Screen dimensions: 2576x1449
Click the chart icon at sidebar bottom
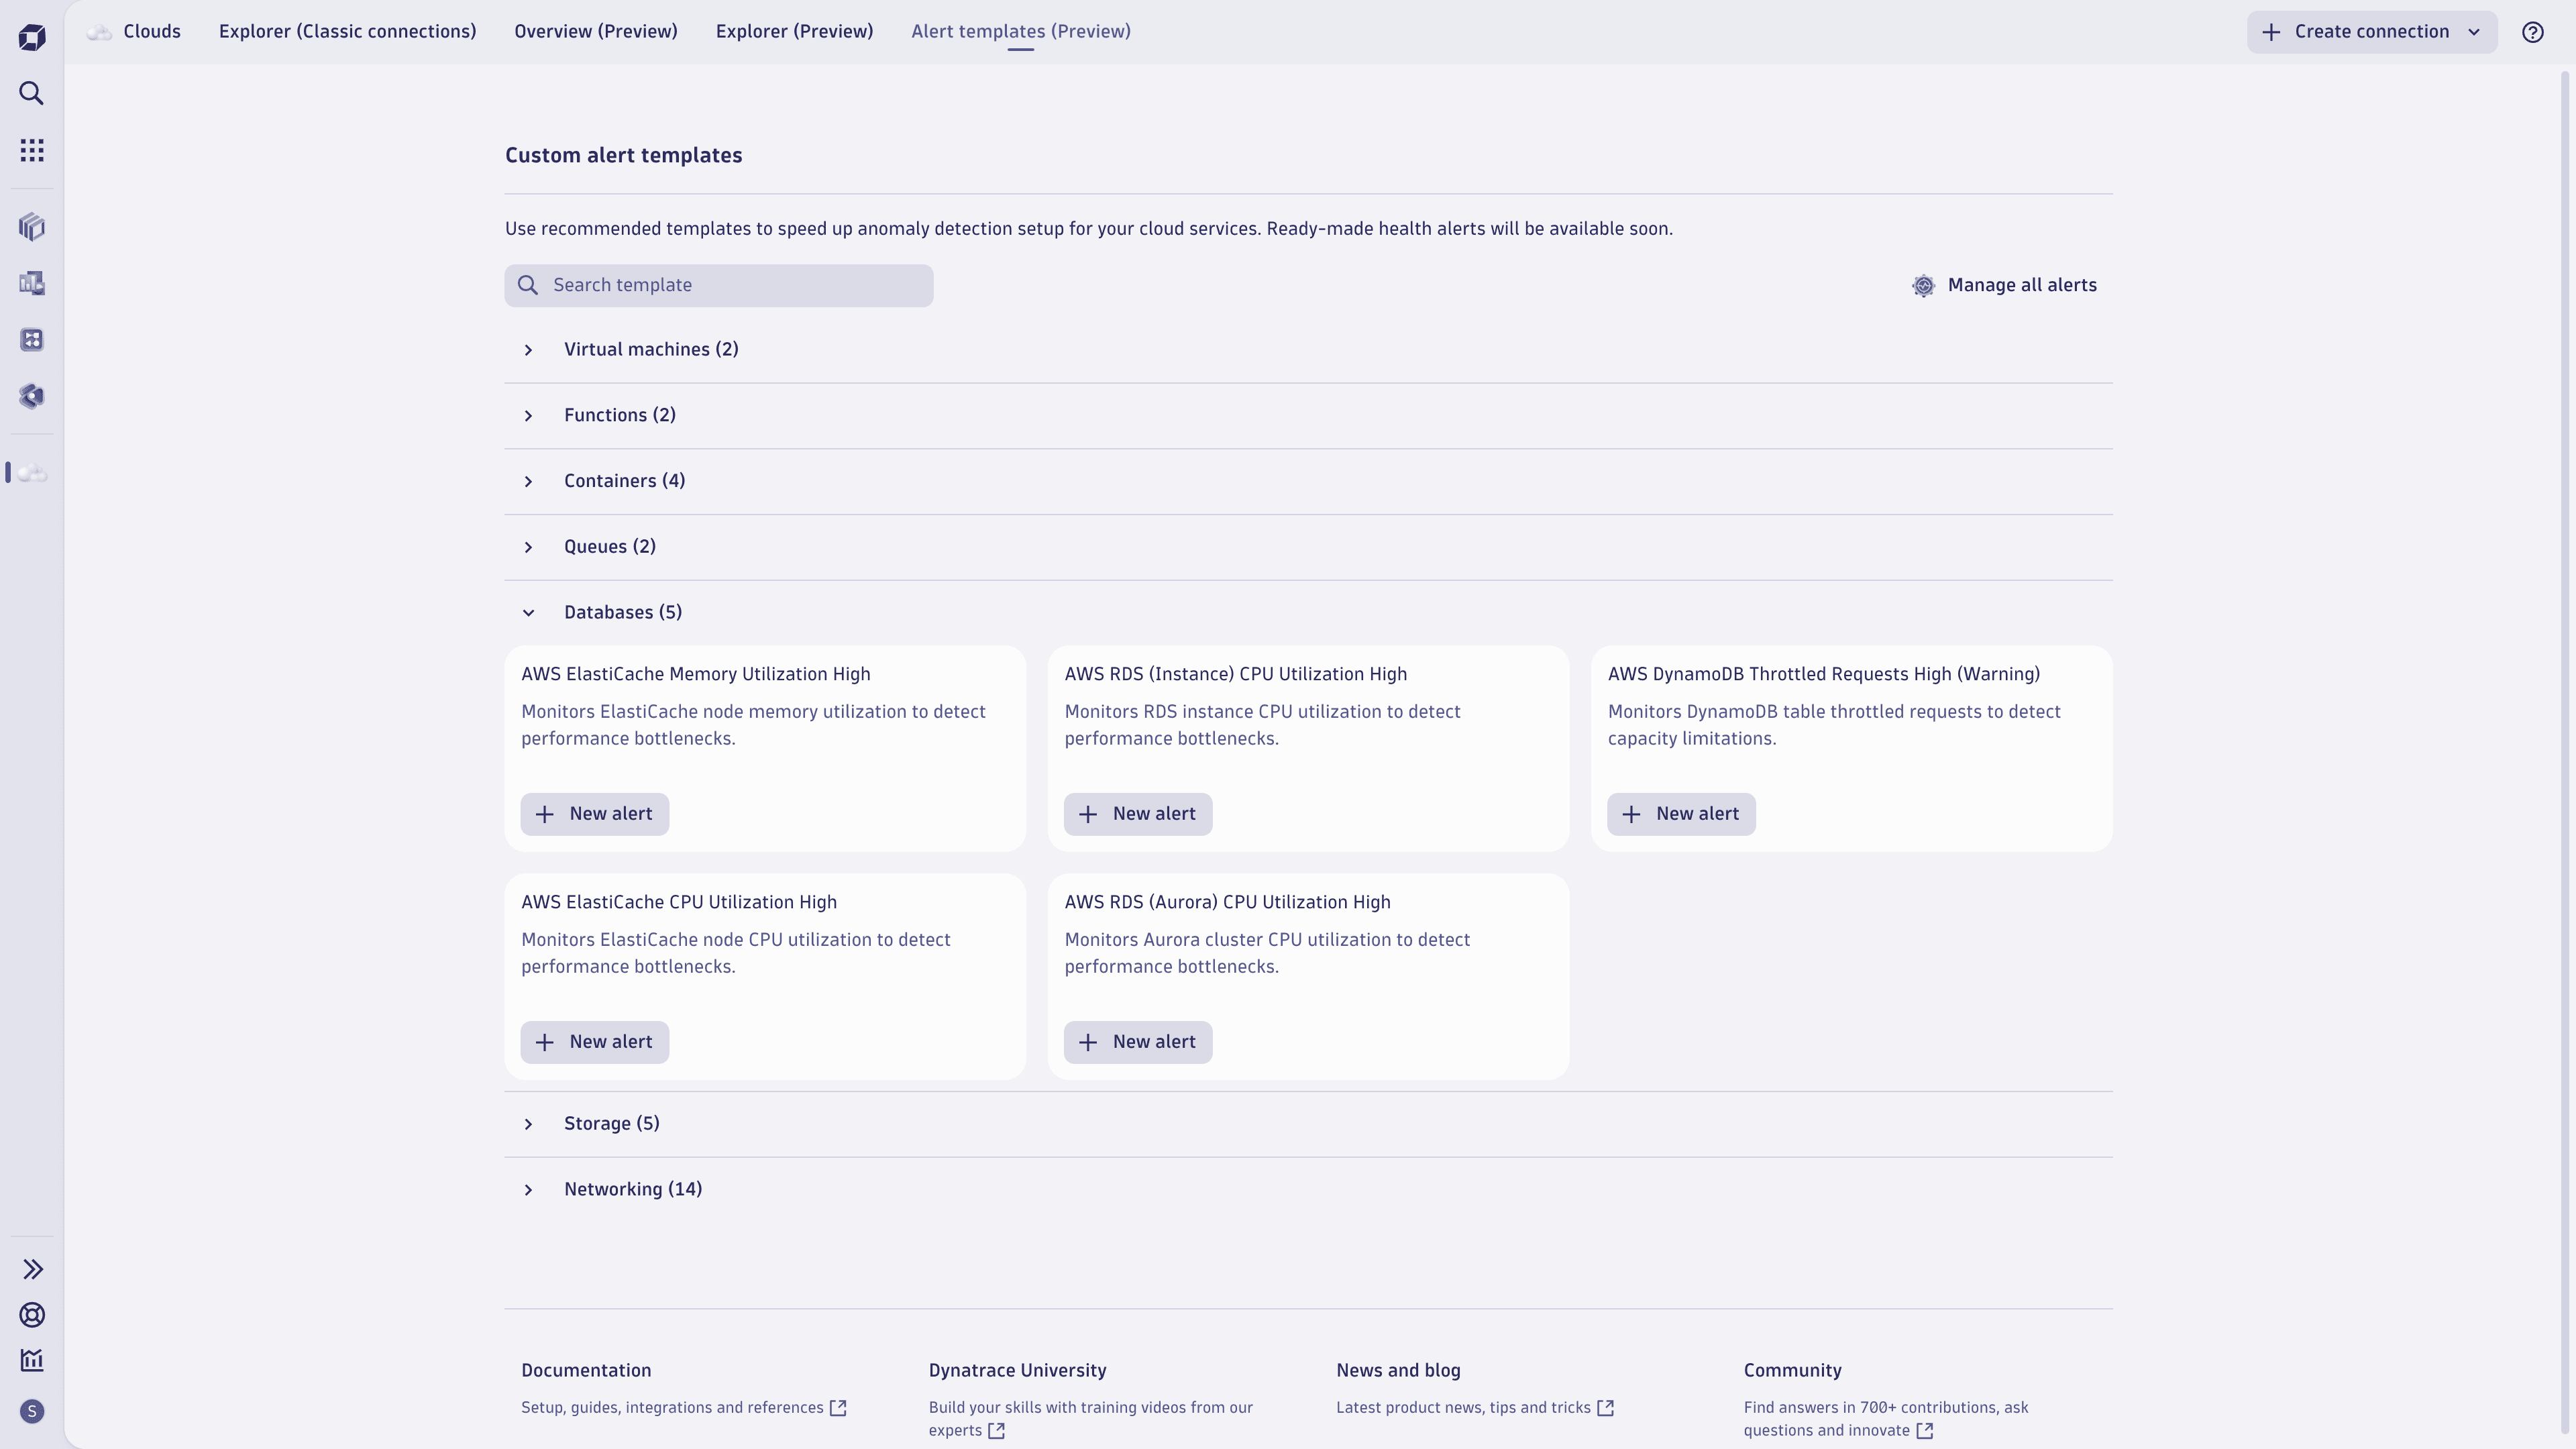tap(32, 1360)
